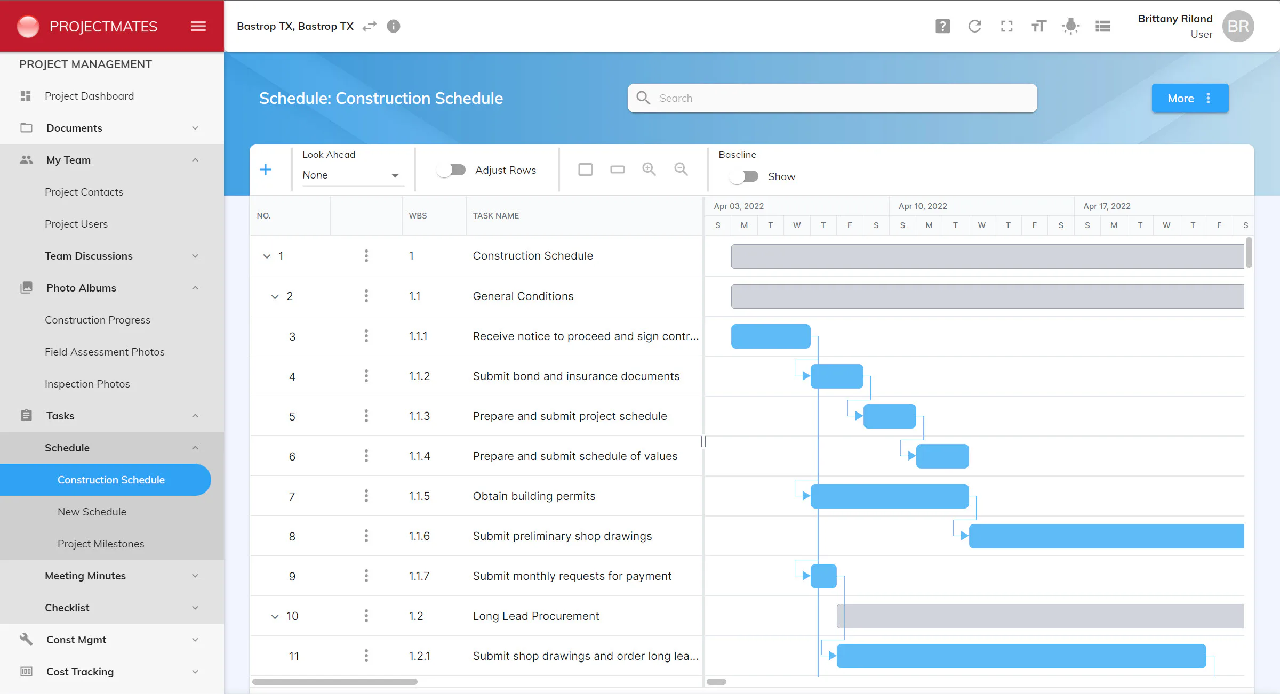Open New Schedule in sidebar
Screen dimensions: 1280x694
92,512
